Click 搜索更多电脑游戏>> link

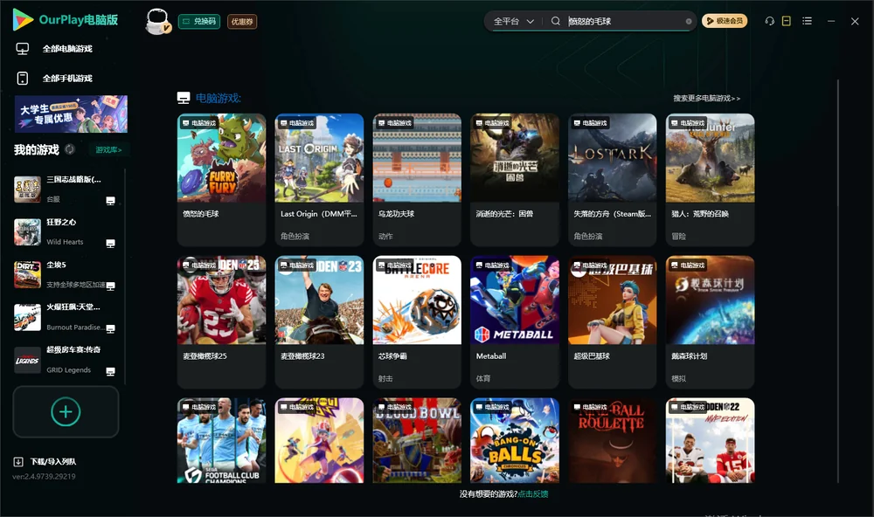[x=706, y=98]
